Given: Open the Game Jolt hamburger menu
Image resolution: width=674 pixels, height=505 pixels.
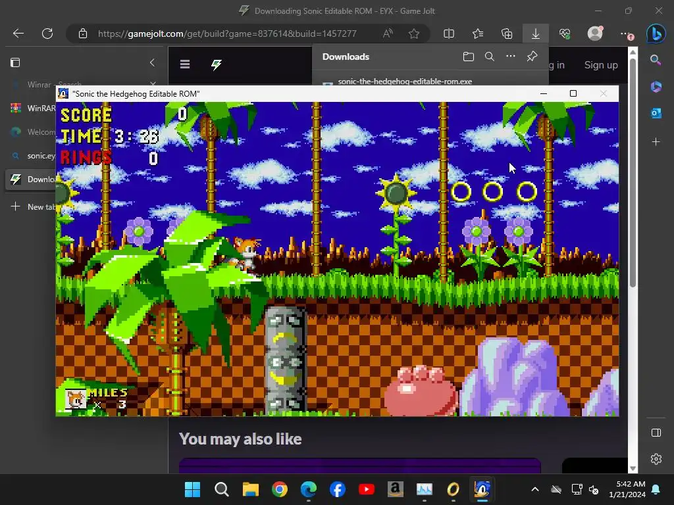Looking at the screenshot, I should click(x=185, y=64).
